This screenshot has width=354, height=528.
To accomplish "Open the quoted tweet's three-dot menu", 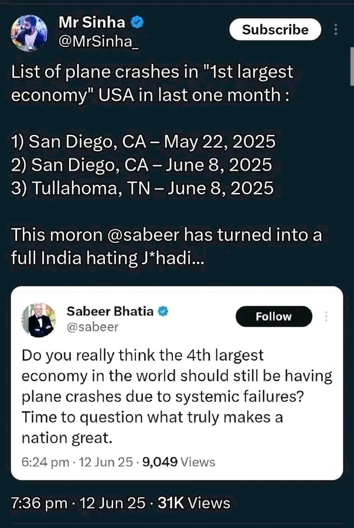I will (x=326, y=317).
